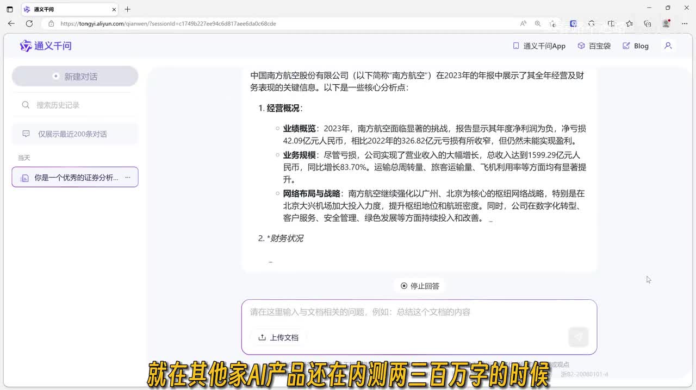Open the browser favorites star icon
This screenshot has height=390, width=696.
click(x=629, y=24)
